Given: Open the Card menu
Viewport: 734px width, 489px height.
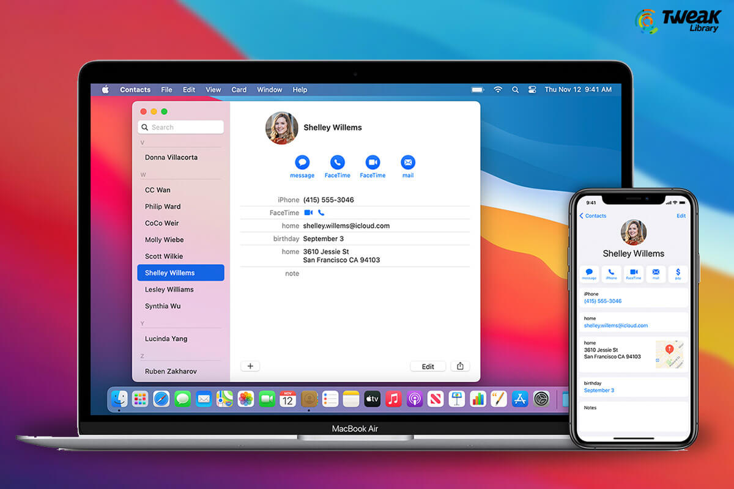Looking at the screenshot, I should coord(239,89).
